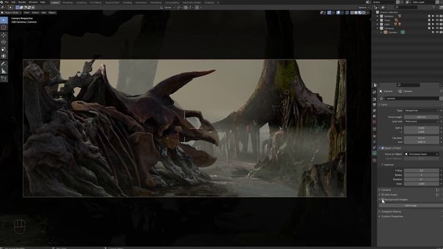Select the Move tool
The height and width of the screenshot is (249, 443).
coord(3,35)
